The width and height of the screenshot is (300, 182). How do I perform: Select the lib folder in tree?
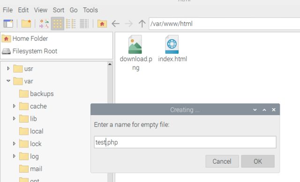[x=28, y=119]
